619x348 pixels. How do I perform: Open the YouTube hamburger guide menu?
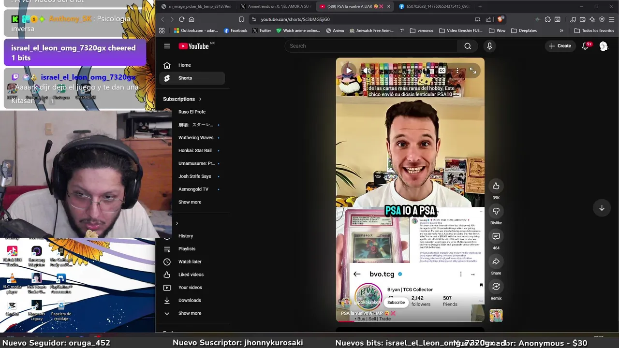[x=167, y=46]
